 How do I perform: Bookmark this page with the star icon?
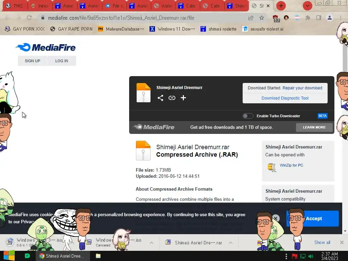tap(262, 18)
